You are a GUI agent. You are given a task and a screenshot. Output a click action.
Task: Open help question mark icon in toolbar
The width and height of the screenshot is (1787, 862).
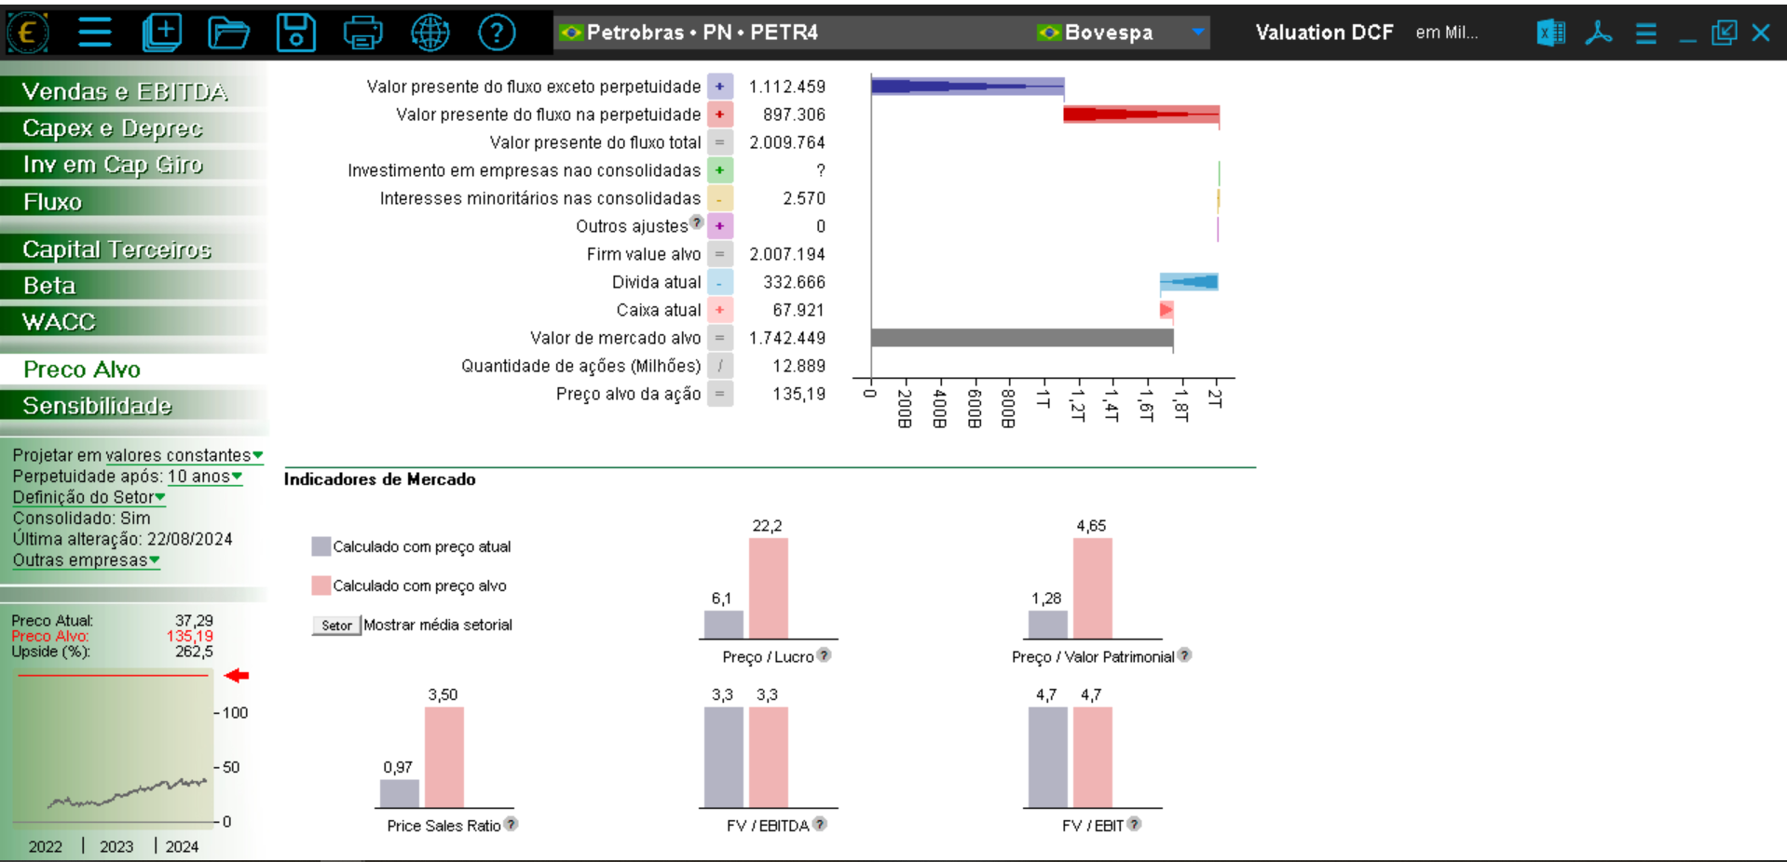pos(497,33)
